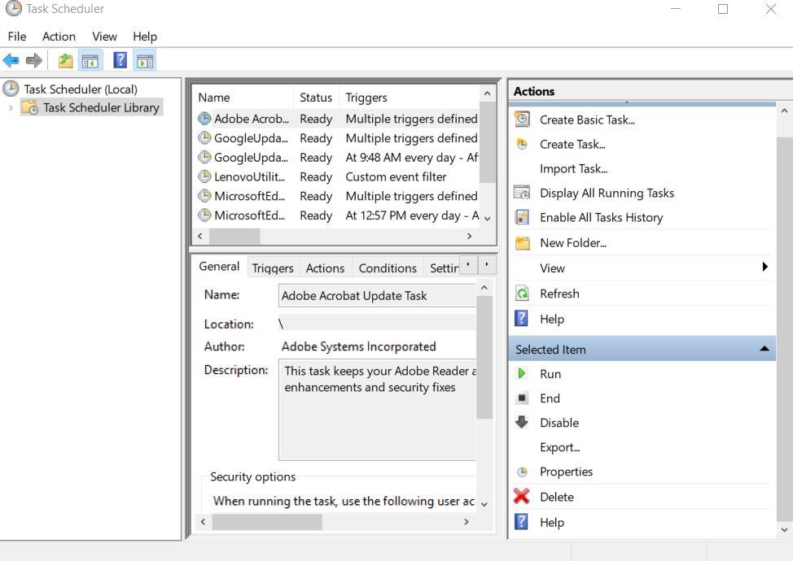Click the Create Task icon
The width and height of the screenshot is (793, 561).
(522, 144)
